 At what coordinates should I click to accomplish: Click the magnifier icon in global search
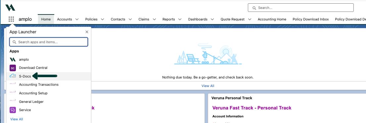[x=254, y=8]
